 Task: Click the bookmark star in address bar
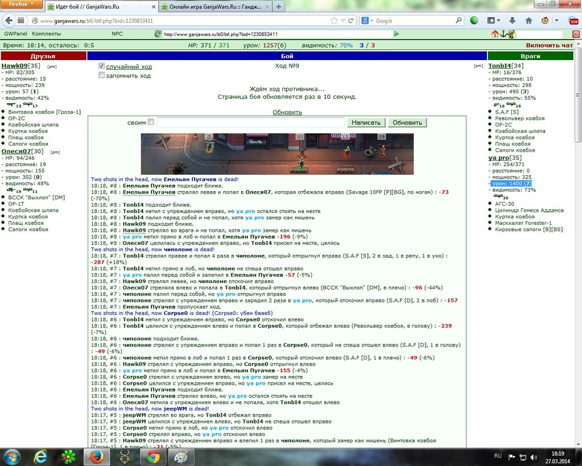coord(334,21)
